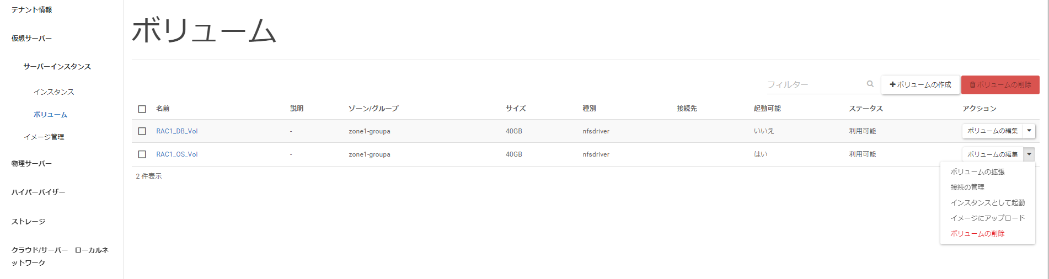Go to インスタンス in the sidebar

(53, 92)
